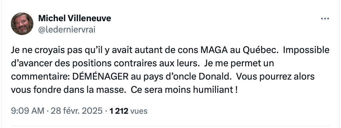341x128 pixels.
Task: Open the three-dot more options menu
Action: 325,19
